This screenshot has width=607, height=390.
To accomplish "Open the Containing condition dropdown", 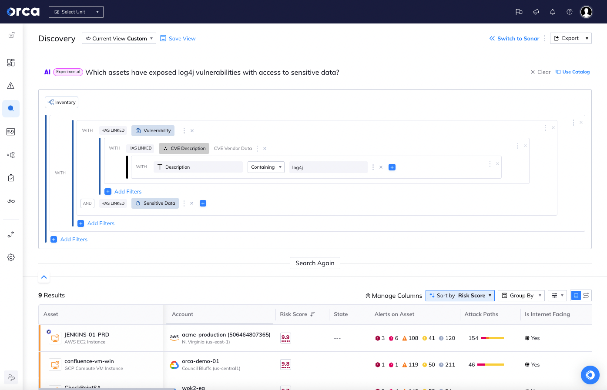I will coord(266,167).
